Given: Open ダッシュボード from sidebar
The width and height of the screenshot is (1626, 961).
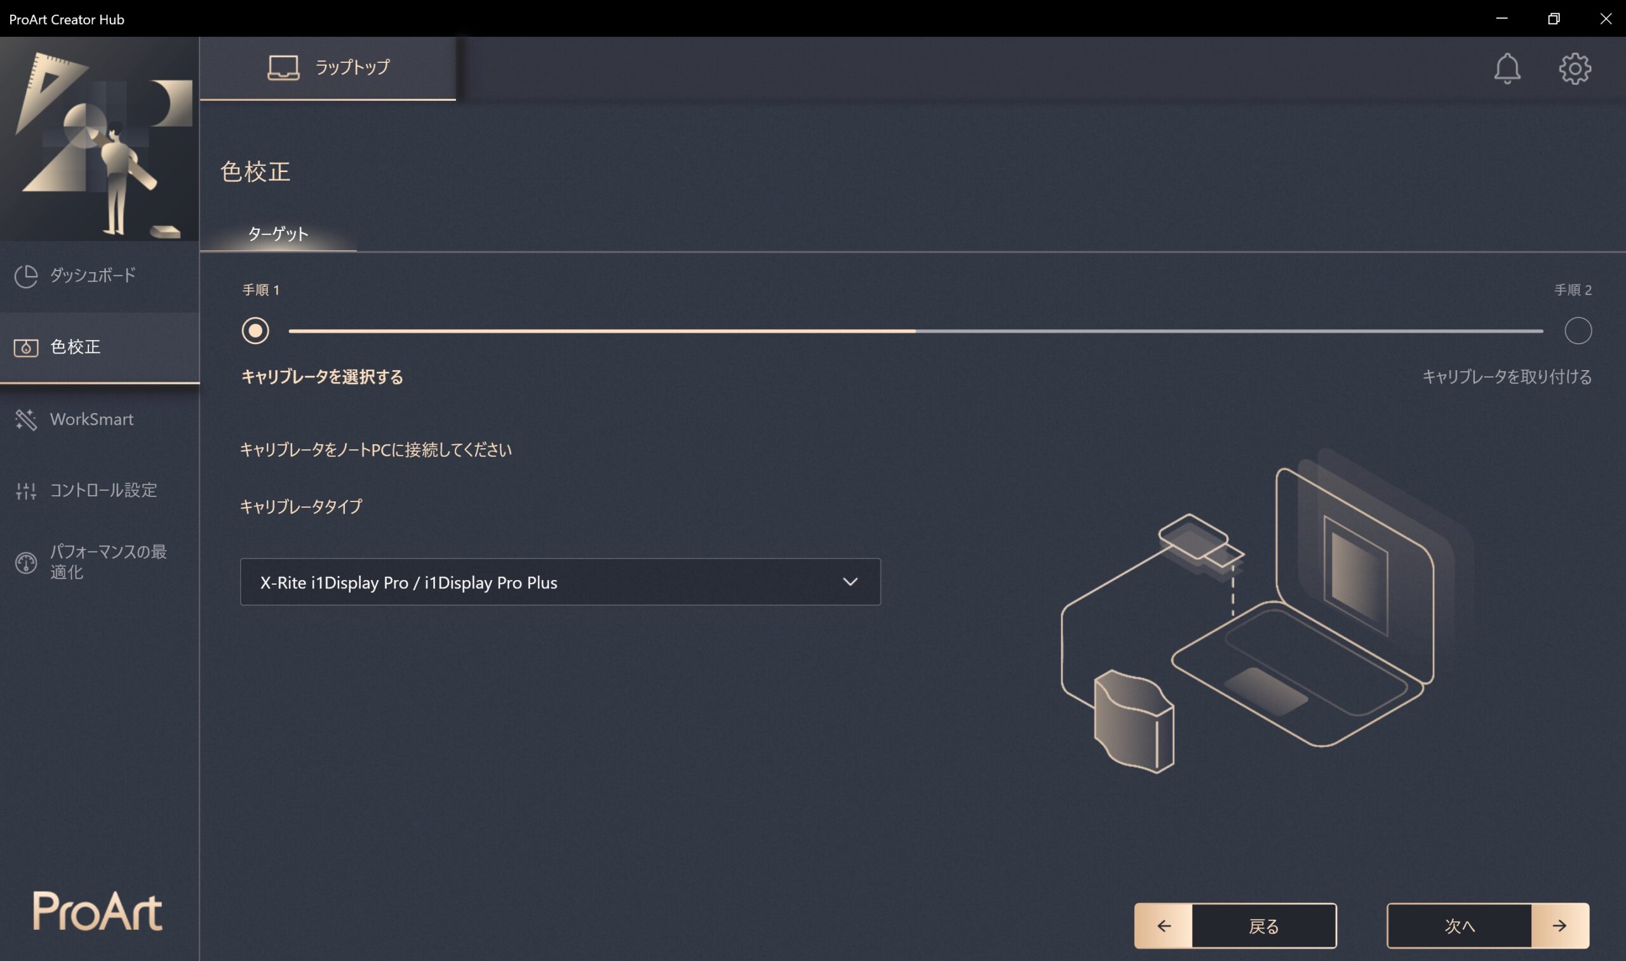Looking at the screenshot, I should click(x=100, y=276).
